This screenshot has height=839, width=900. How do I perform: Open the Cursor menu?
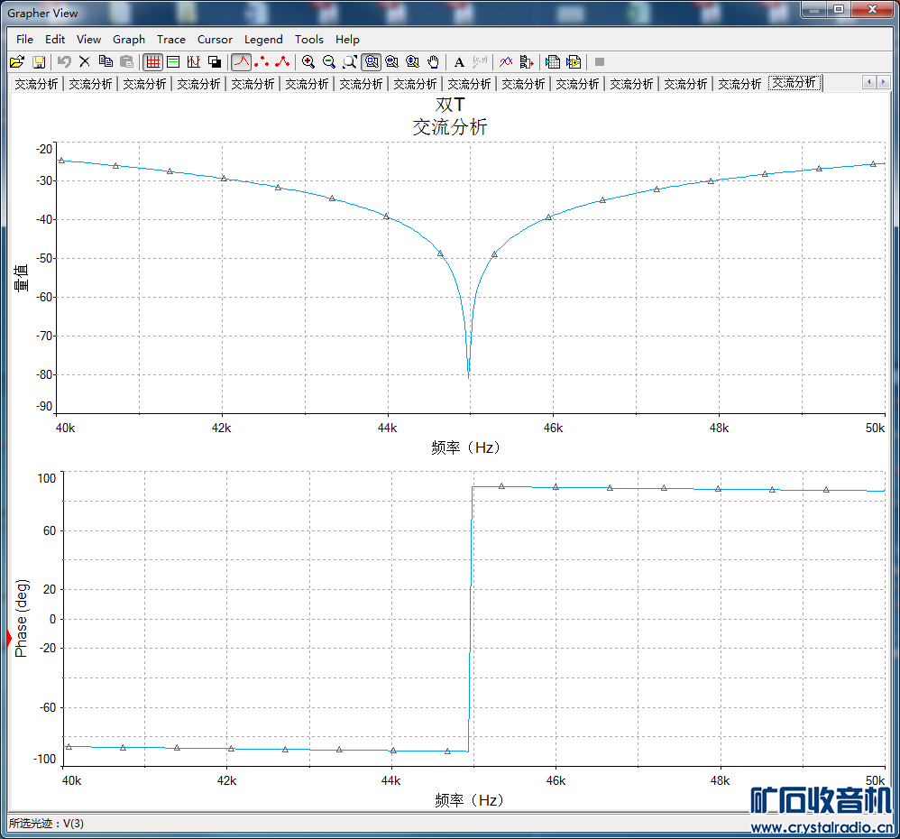[215, 40]
